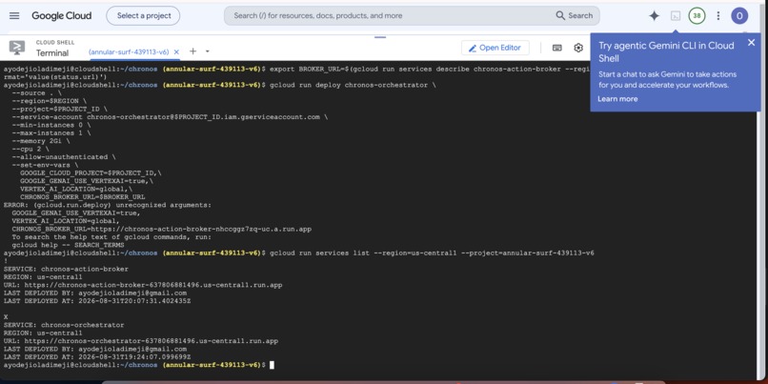Open the Gemini sparkle assistant icon

654,15
